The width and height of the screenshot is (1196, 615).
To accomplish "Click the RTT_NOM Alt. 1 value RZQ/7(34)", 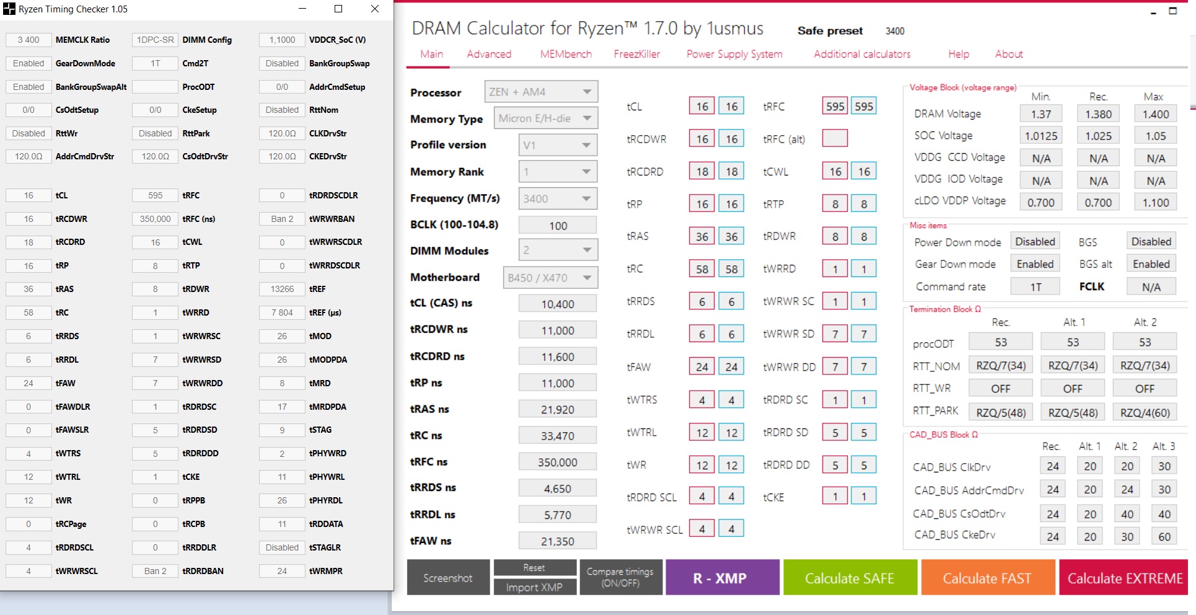I will (x=1073, y=366).
